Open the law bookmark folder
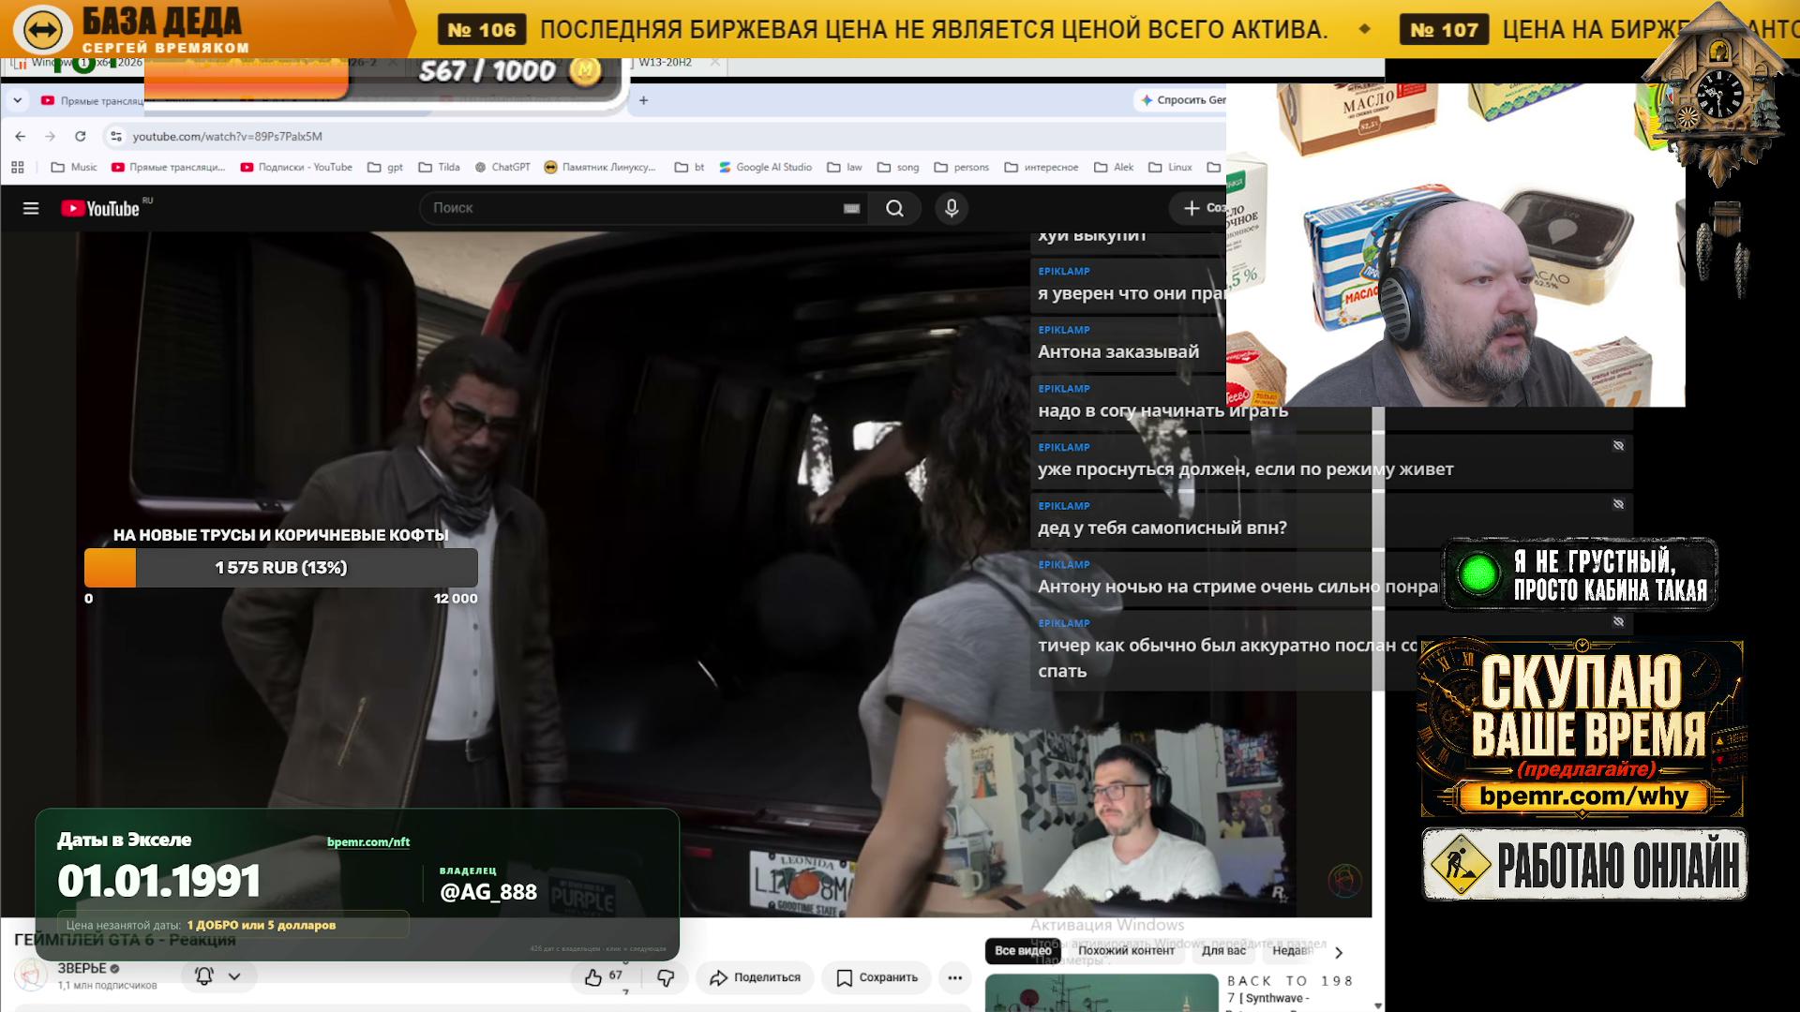Screen dimensions: 1800x1012 (x=845, y=168)
